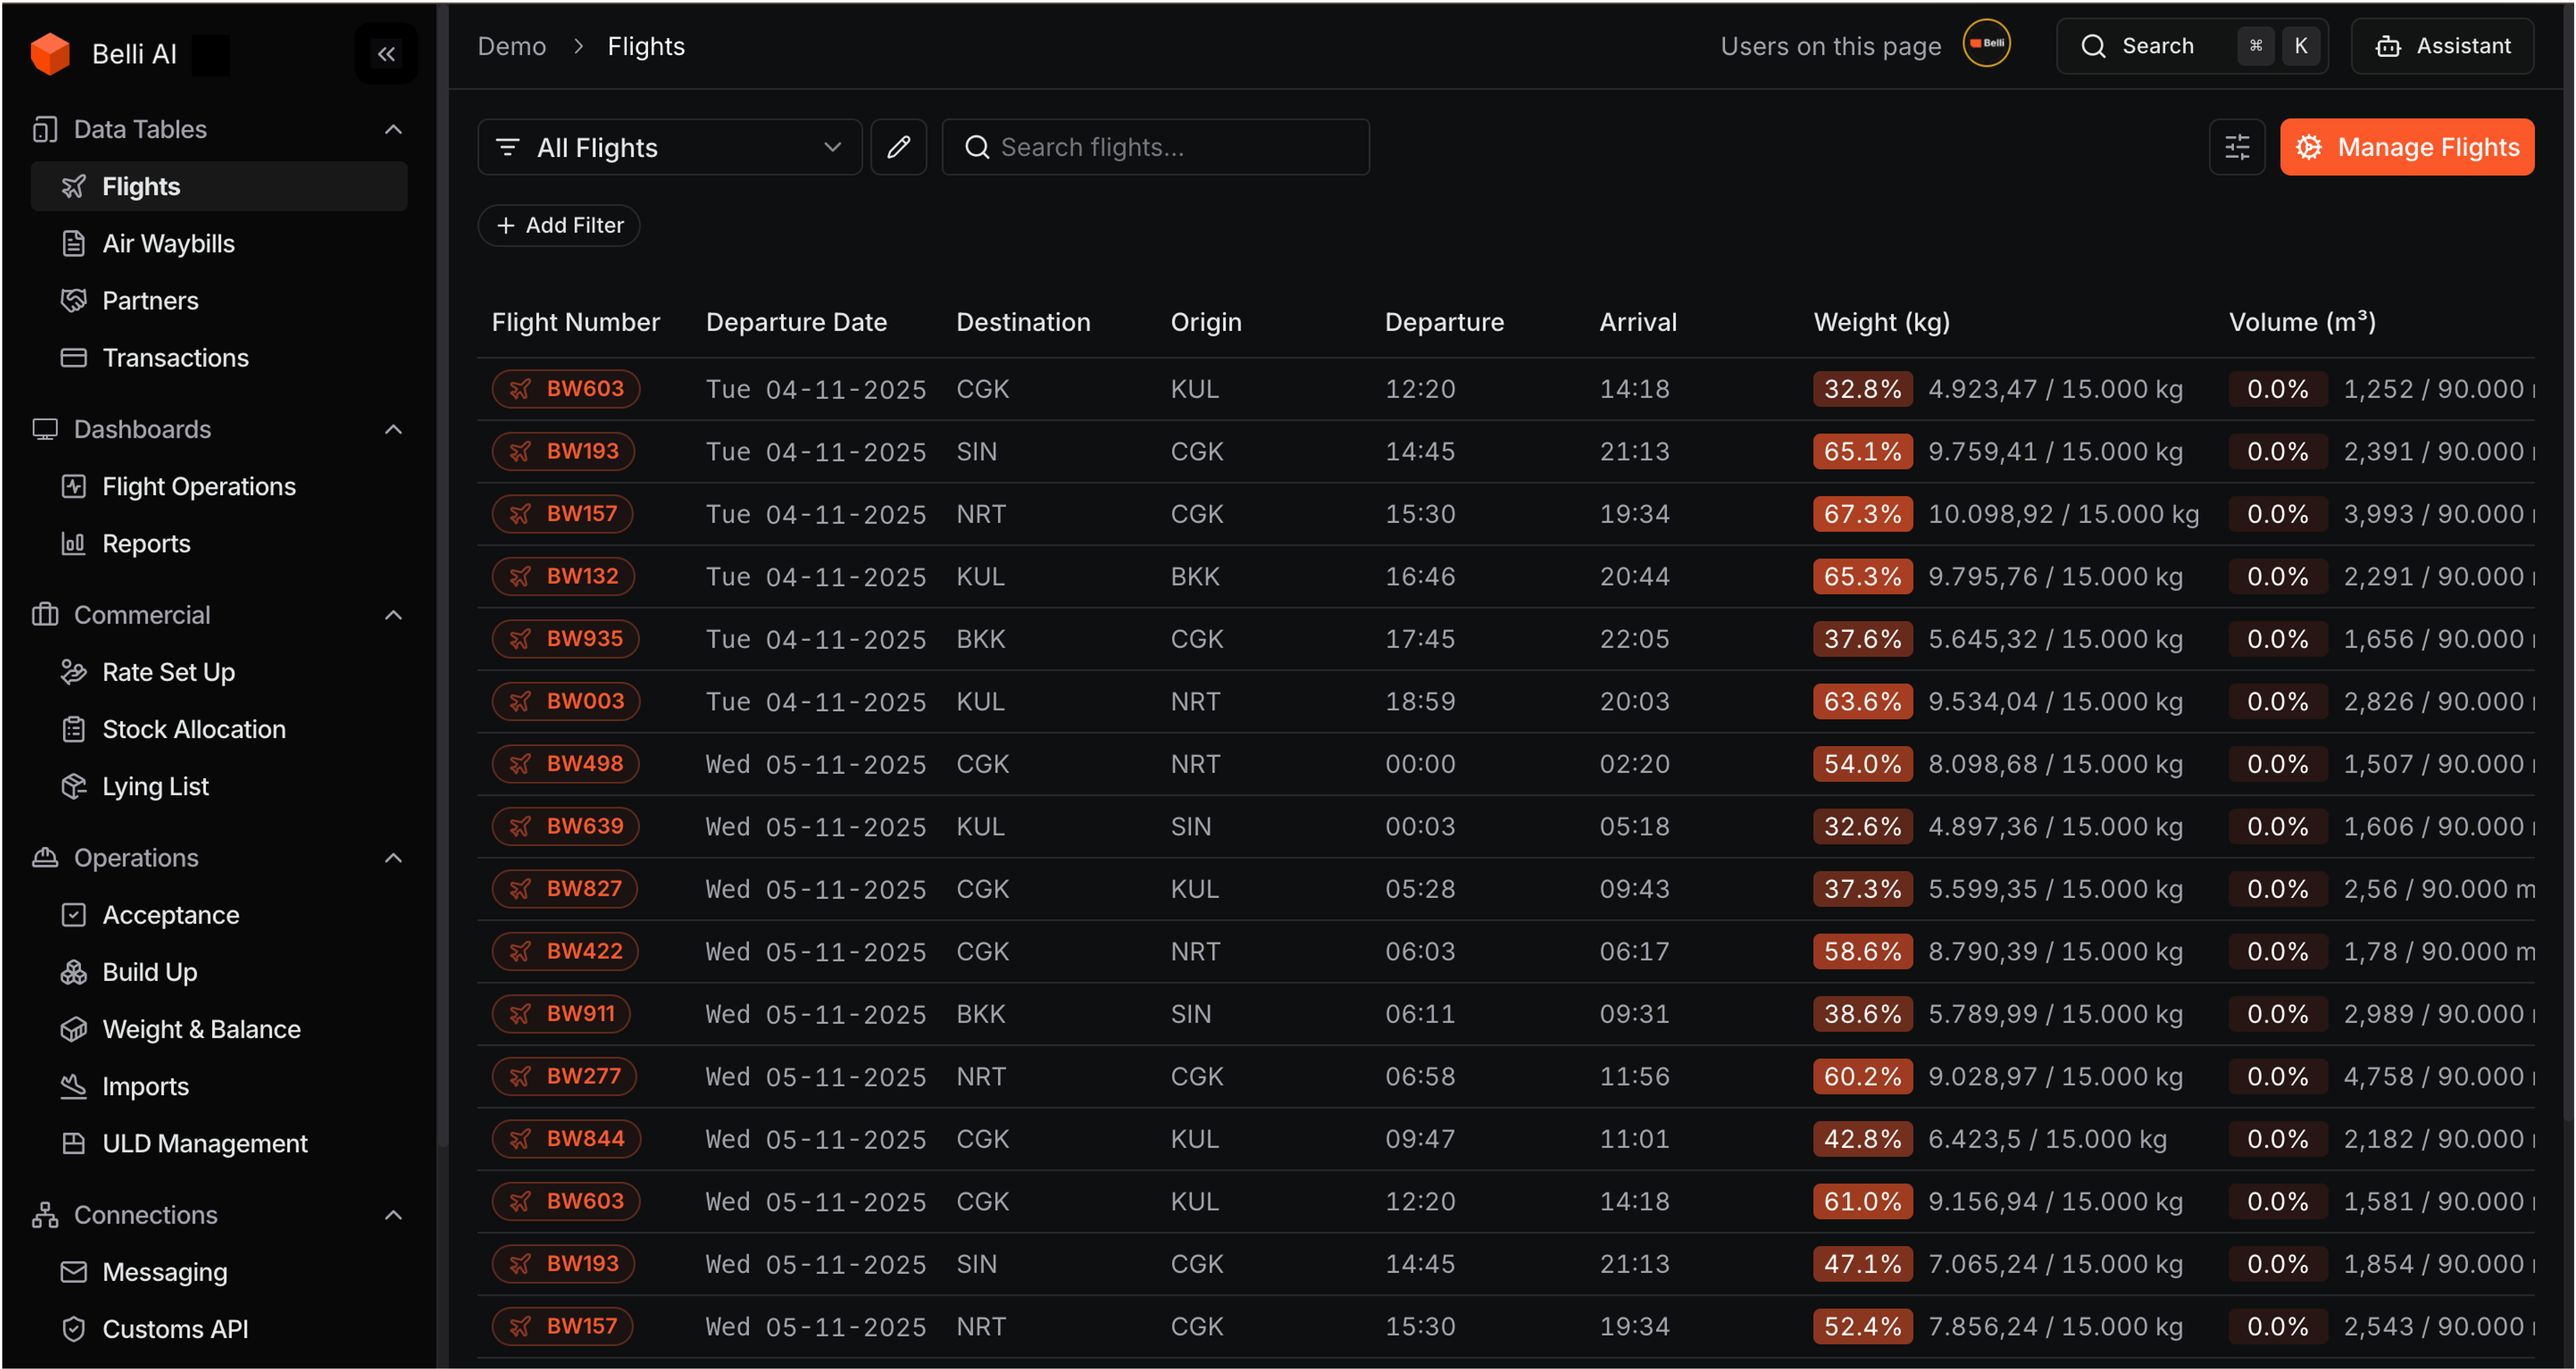Viewport: 2576px width, 1369px height.
Task: Click the Belli user avatar
Action: pos(1986,44)
